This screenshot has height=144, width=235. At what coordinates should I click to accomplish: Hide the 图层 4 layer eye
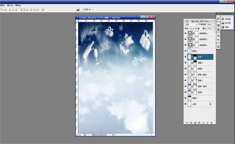pos(185,98)
